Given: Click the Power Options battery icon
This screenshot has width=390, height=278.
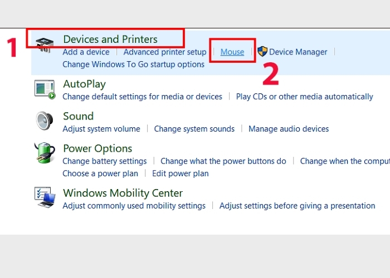Looking at the screenshot, I should tap(45, 153).
